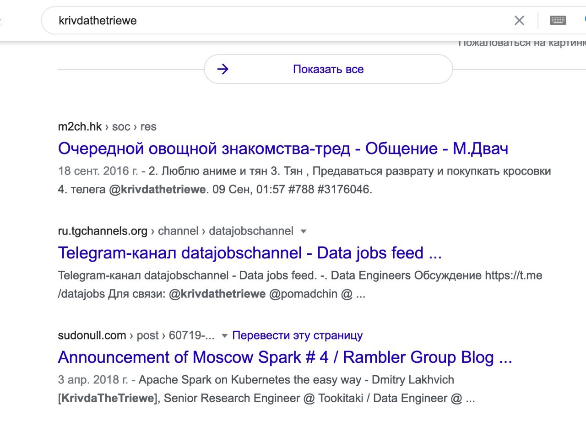Open Telegram-канал datajobschannel result
The height and width of the screenshot is (427, 586).
point(250,253)
